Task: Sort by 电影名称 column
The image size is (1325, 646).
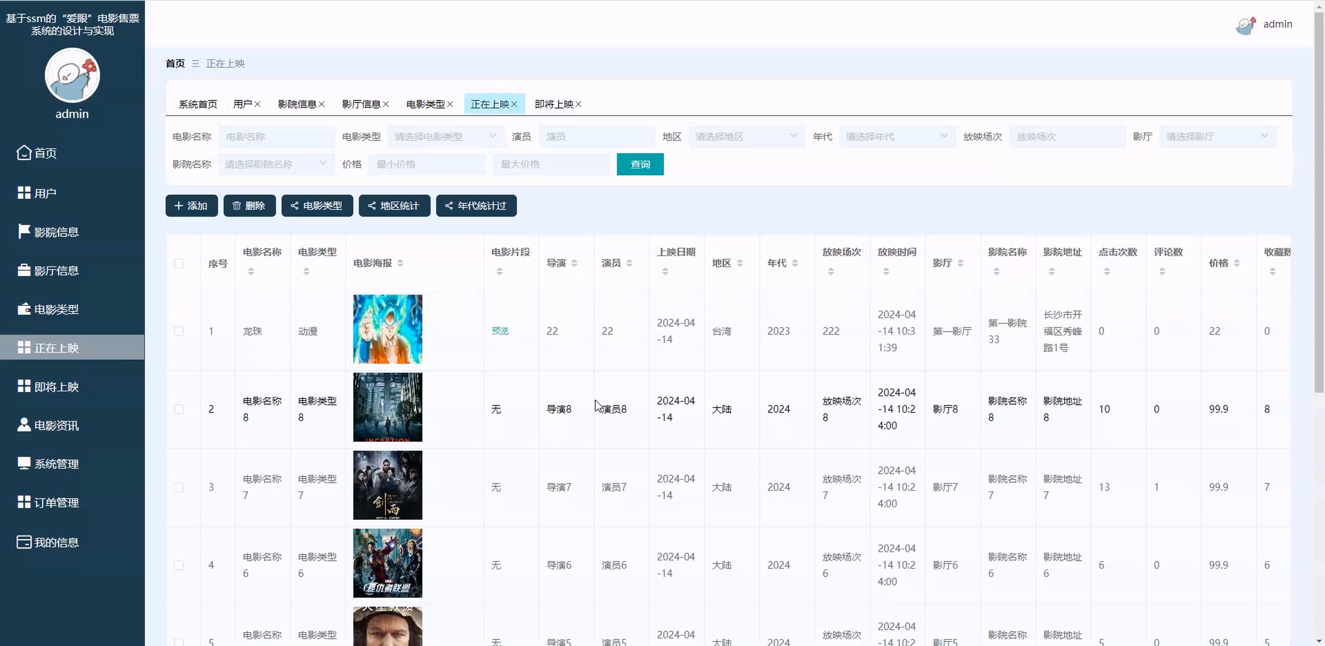Action: [251, 271]
